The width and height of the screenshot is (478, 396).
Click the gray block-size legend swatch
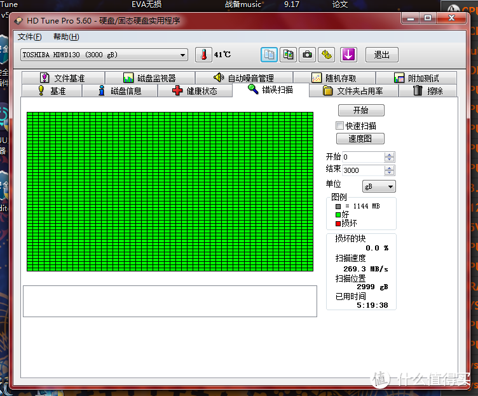click(338, 207)
